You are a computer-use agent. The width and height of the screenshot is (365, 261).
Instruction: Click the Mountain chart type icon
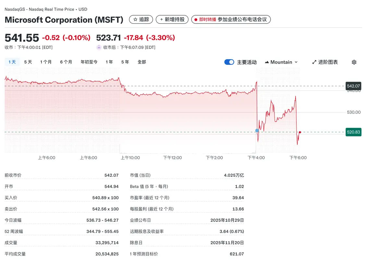tap(267, 62)
